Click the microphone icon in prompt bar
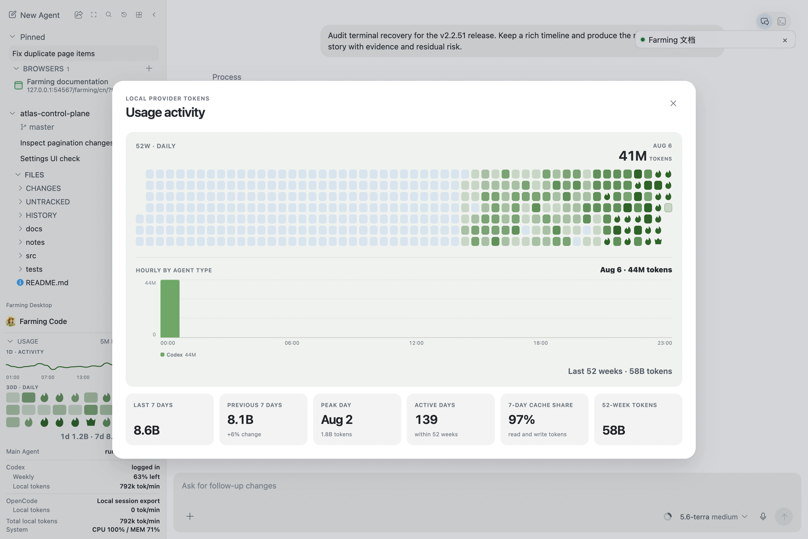Image resolution: width=808 pixels, height=539 pixels. click(763, 516)
